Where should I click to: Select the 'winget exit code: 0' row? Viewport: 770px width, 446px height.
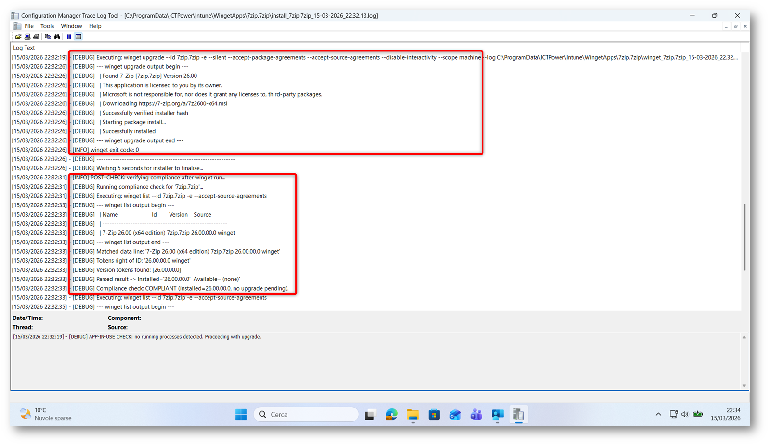pos(376,150)
